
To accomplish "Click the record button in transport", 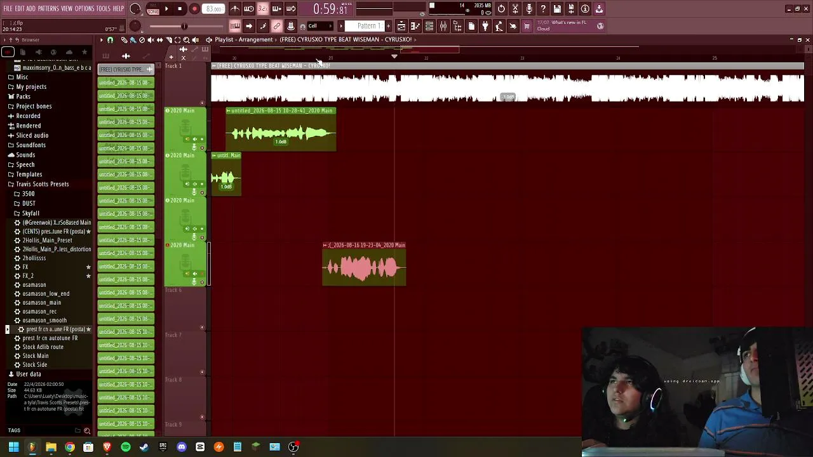I will click(x=194, y=9).
